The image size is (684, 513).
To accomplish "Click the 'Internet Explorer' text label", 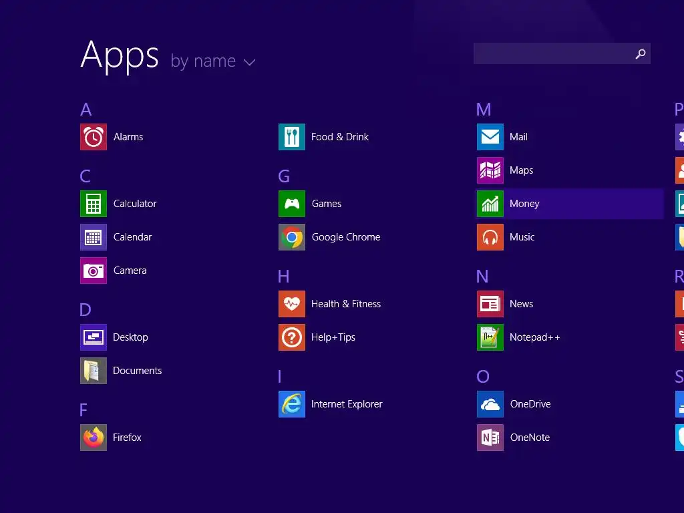I will click(347, 404).
